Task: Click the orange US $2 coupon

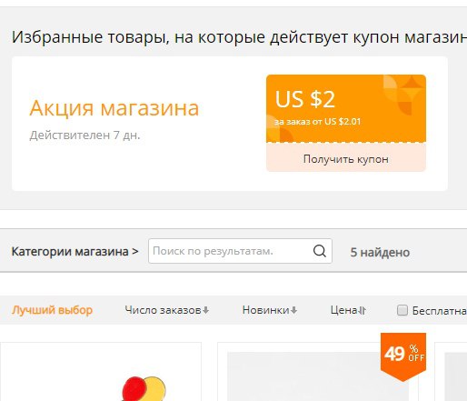Action: point(346,108)
